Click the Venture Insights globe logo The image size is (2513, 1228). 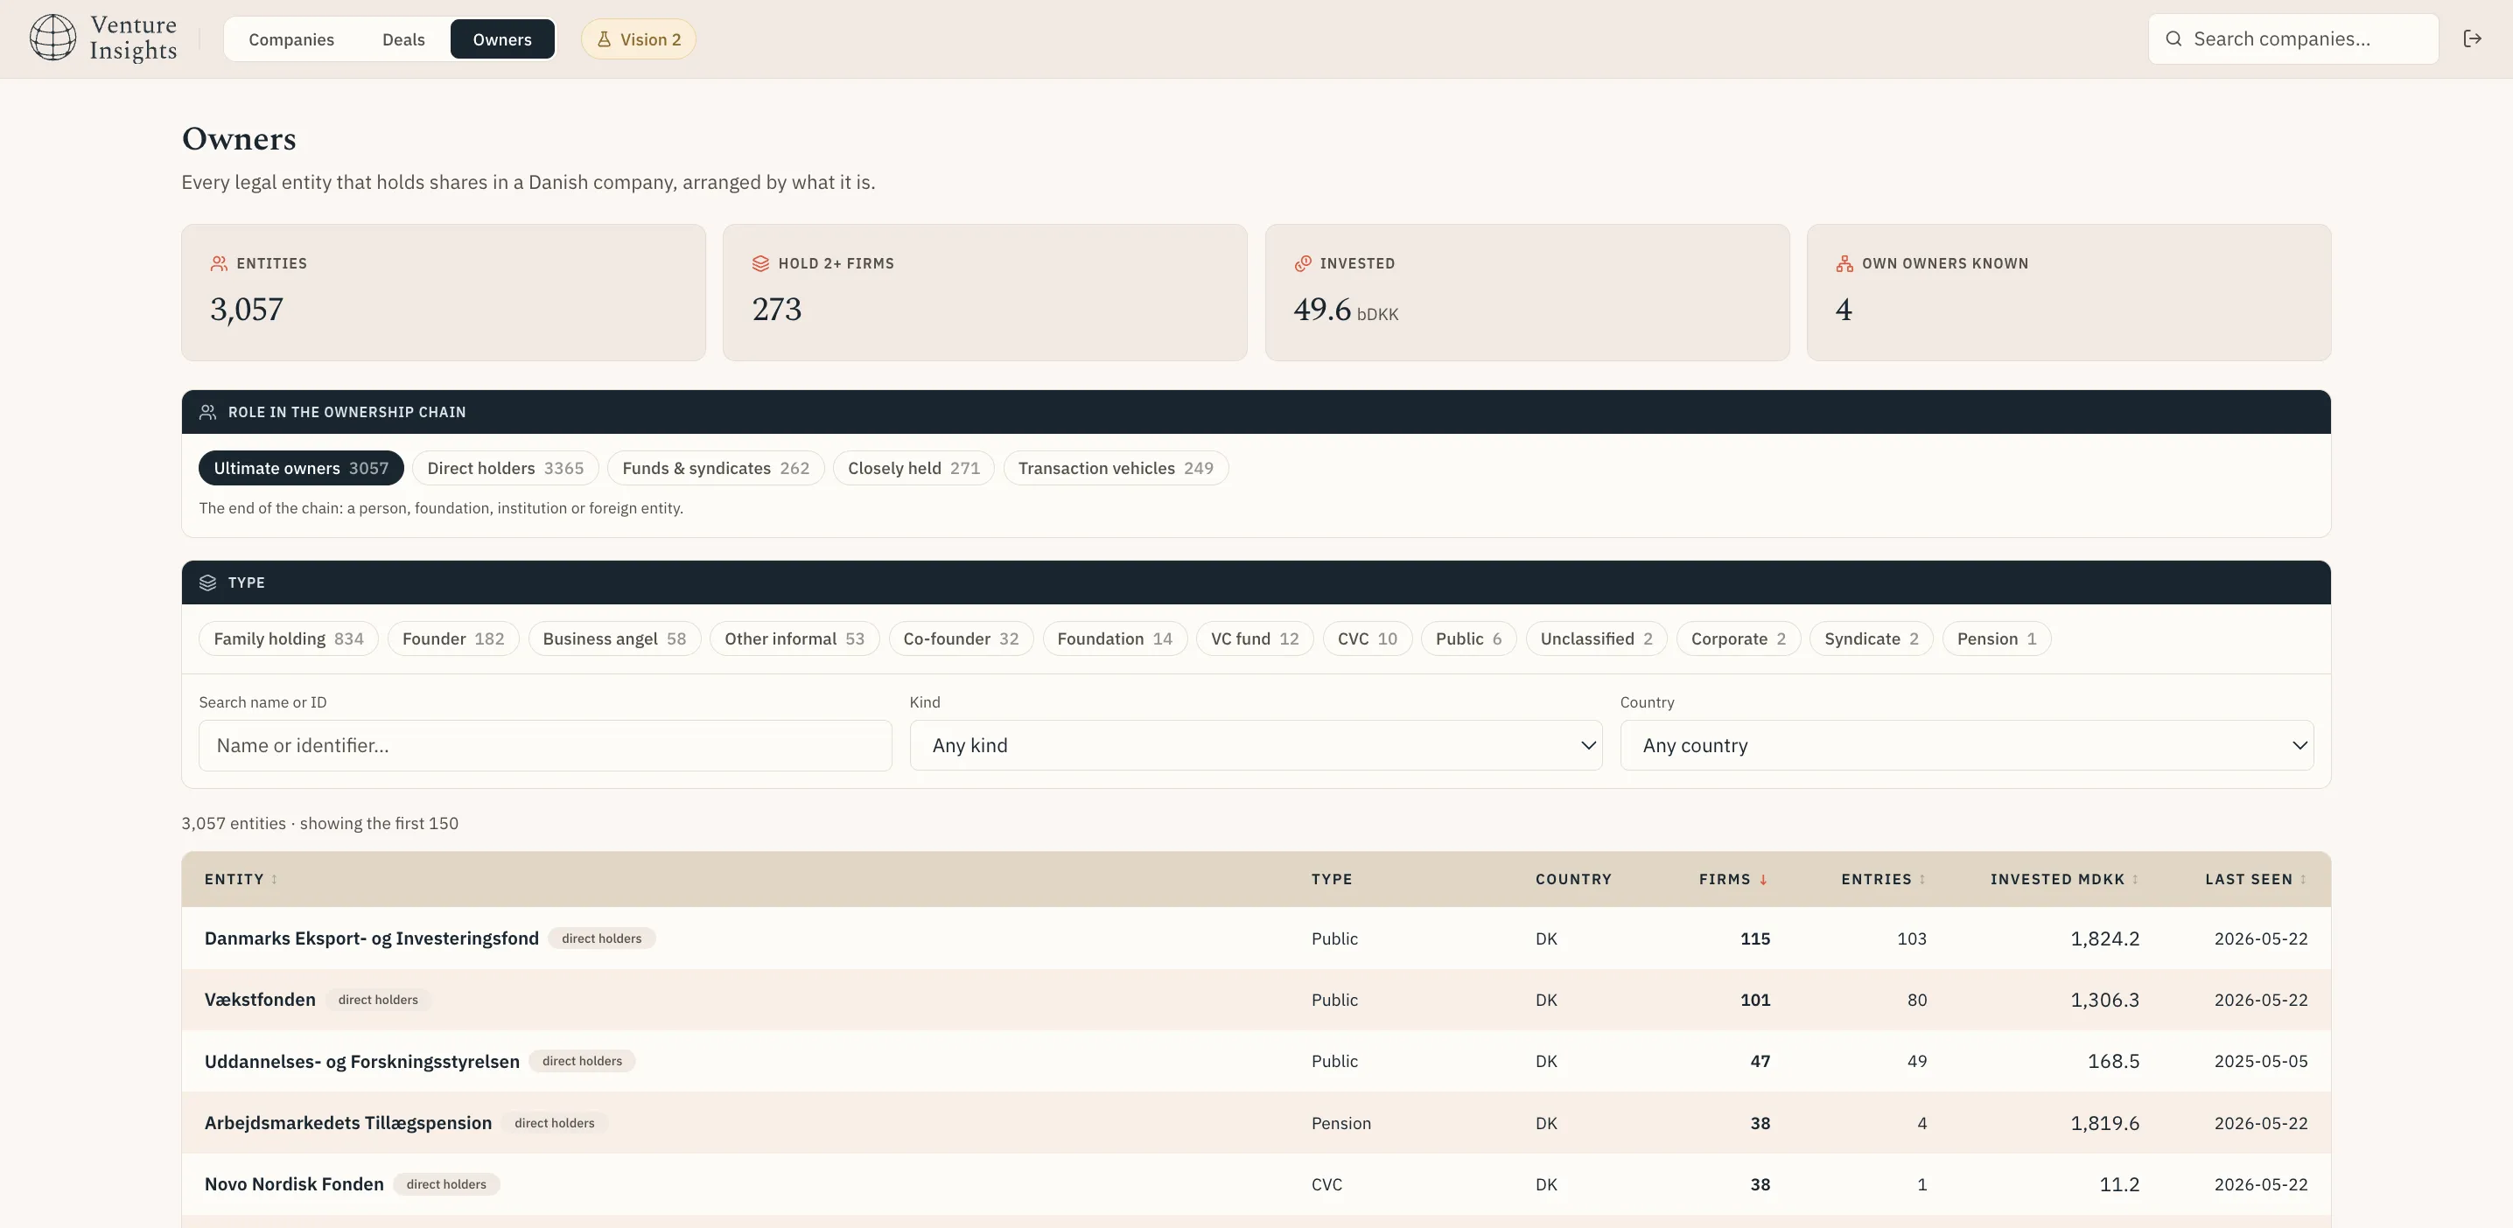[x=52, y=38]
